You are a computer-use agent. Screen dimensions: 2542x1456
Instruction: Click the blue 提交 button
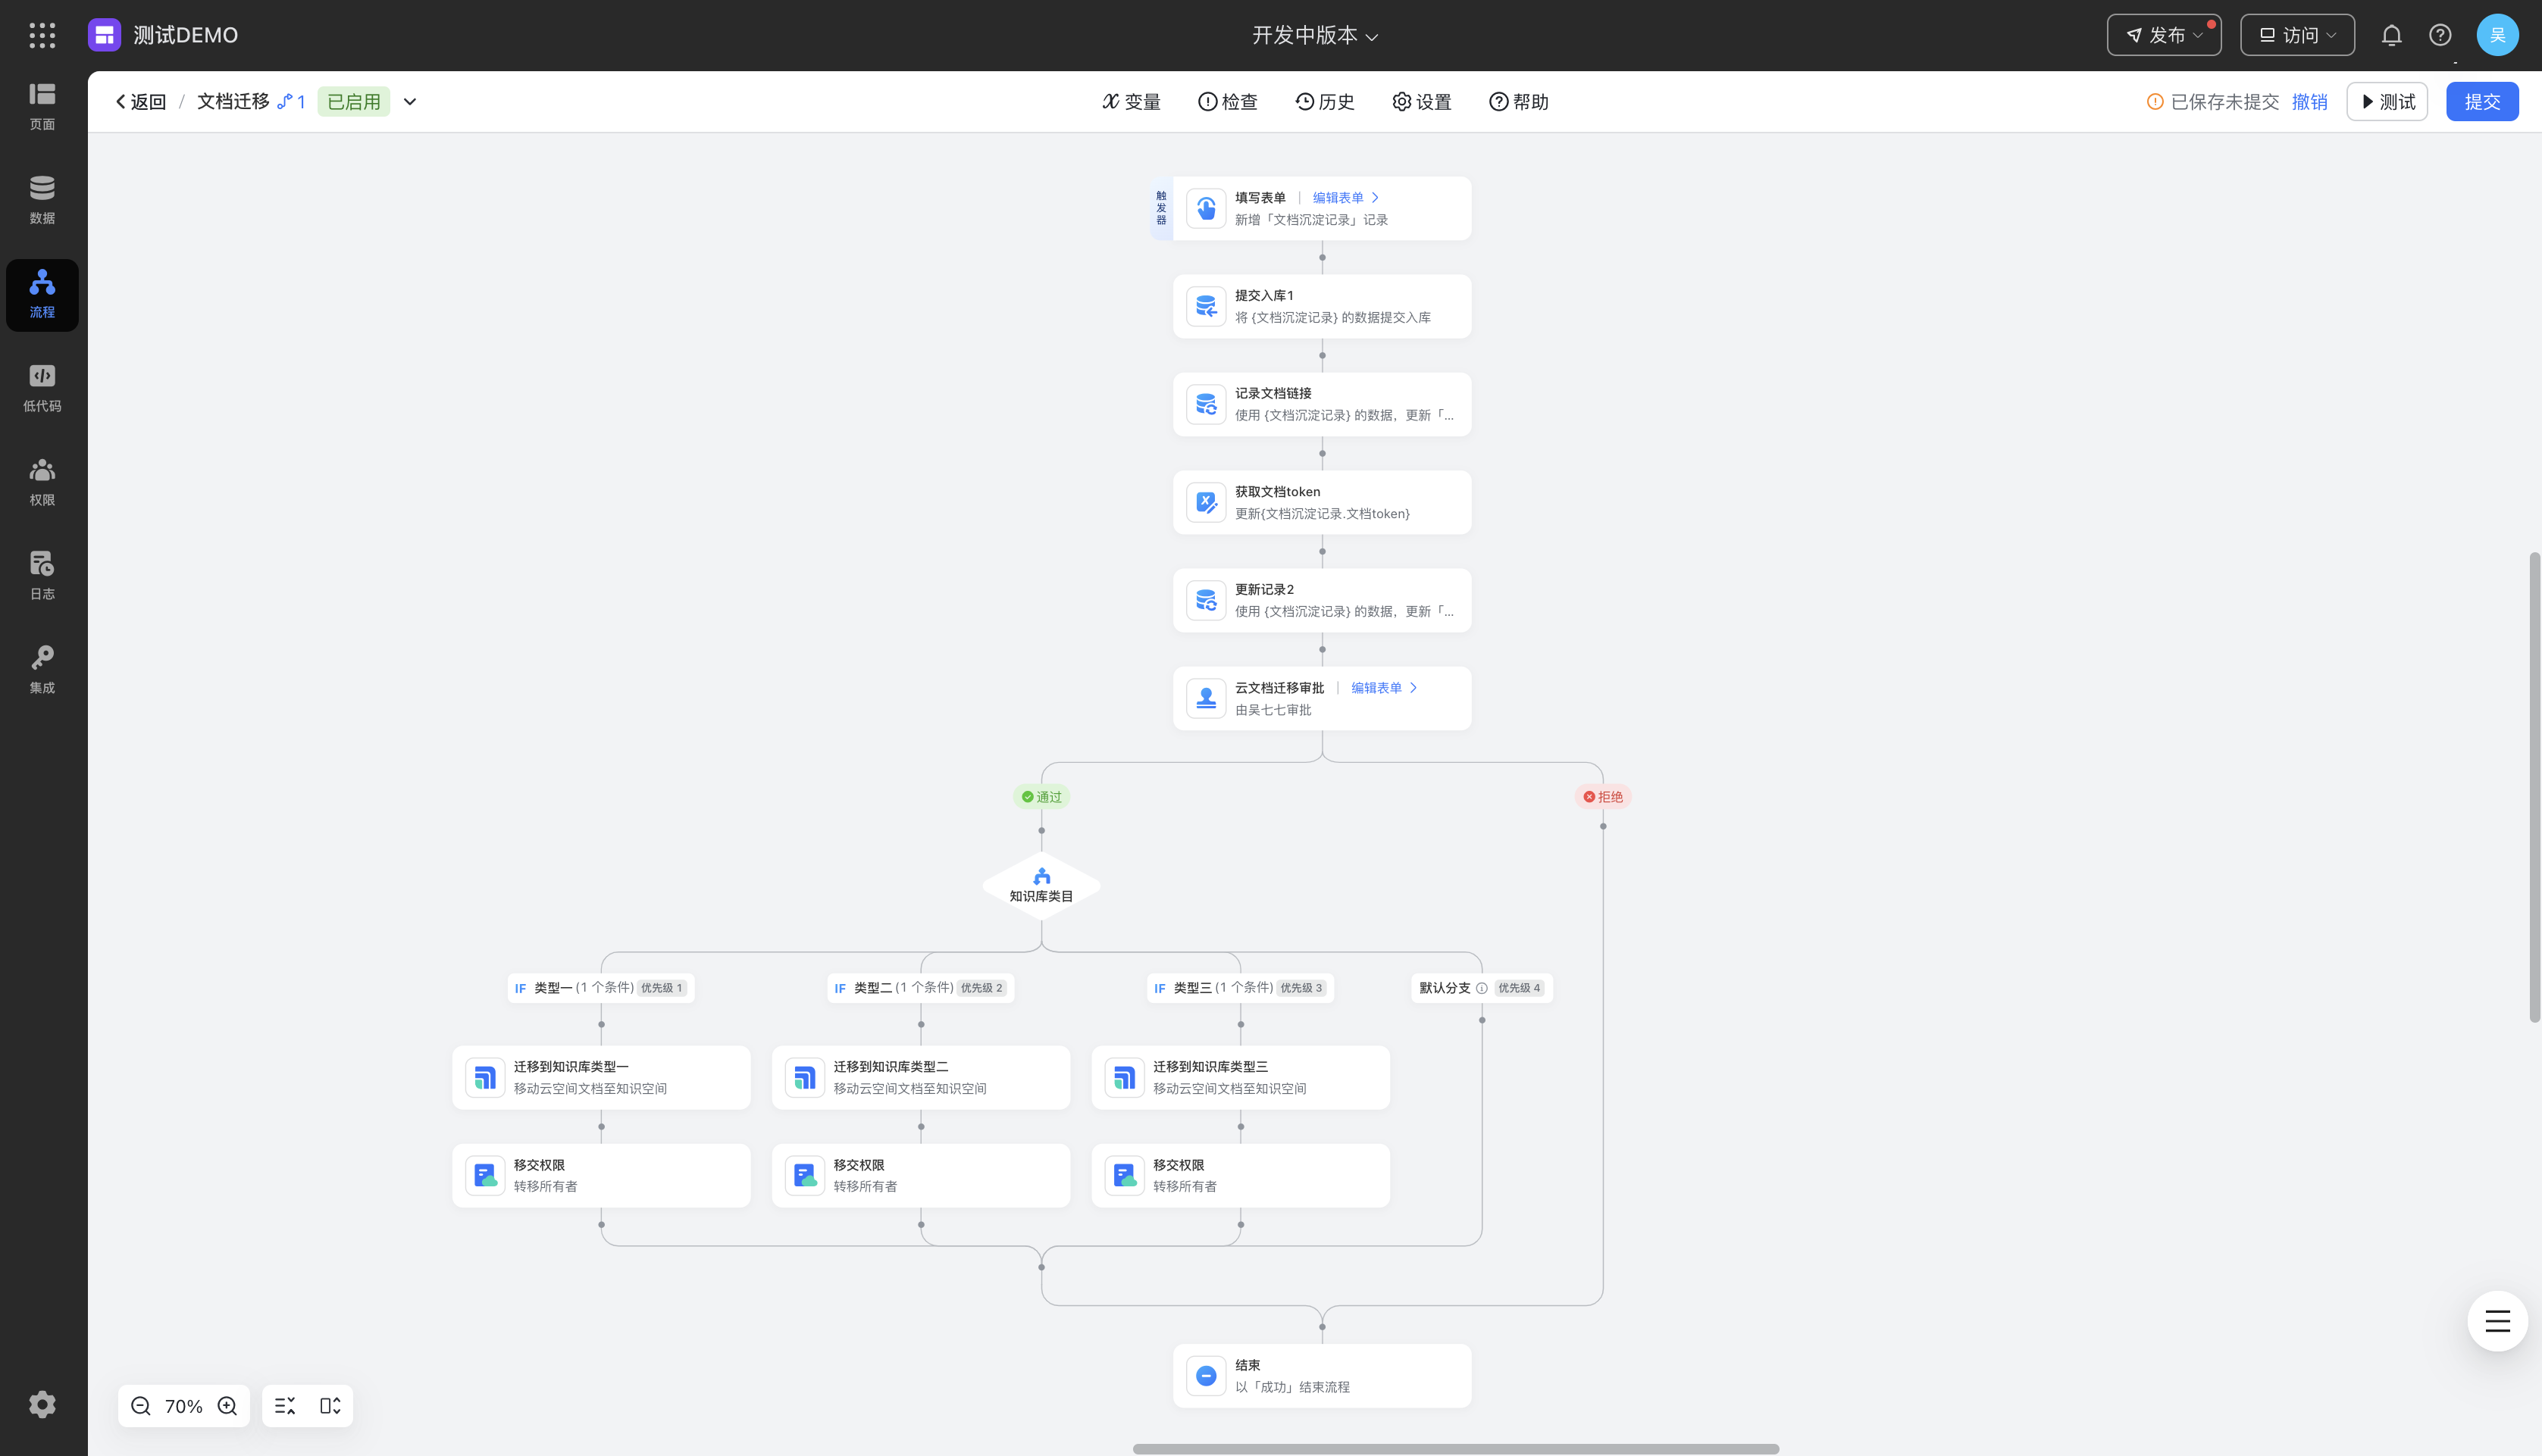[2482, 101]
